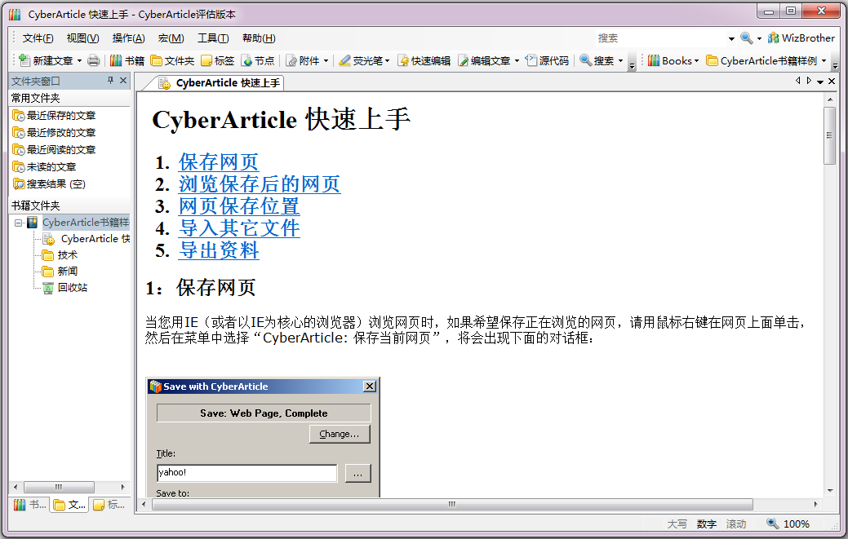Click the magnifier icon next to search box
This screenshot has height=539, width=848.
(x=746, y=38)
